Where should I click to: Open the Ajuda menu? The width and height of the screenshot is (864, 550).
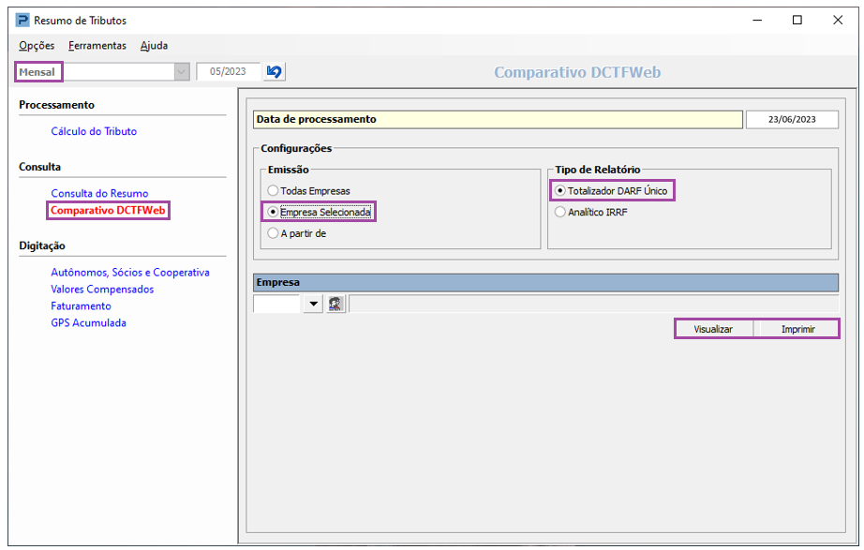[154, 46]
